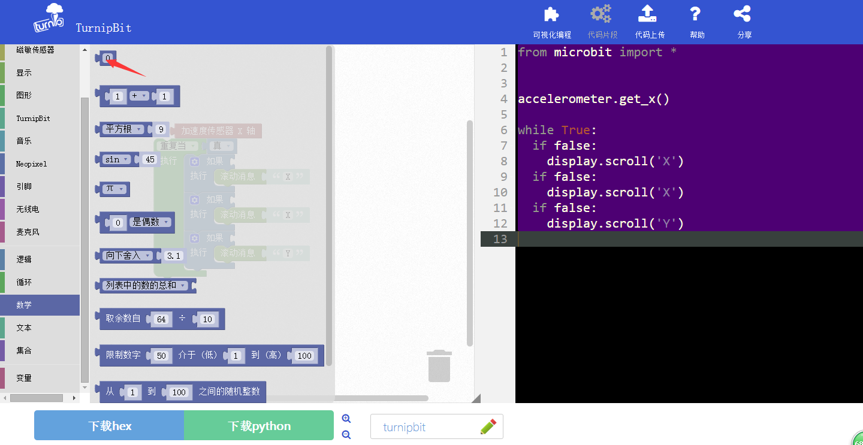
Task: Click the resize handle of workspace corner
Action: (x=476, y=398)
